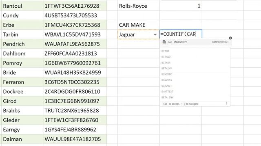Open the Jaguar dropdown arrow
This screenshot has height=146, width=261.
click(155, 34)
